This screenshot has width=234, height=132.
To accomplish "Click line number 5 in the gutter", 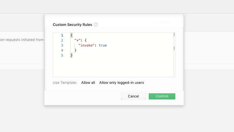I will pyautogui.click(x=62, y=55).
